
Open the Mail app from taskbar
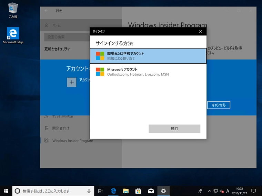[151, 191]
